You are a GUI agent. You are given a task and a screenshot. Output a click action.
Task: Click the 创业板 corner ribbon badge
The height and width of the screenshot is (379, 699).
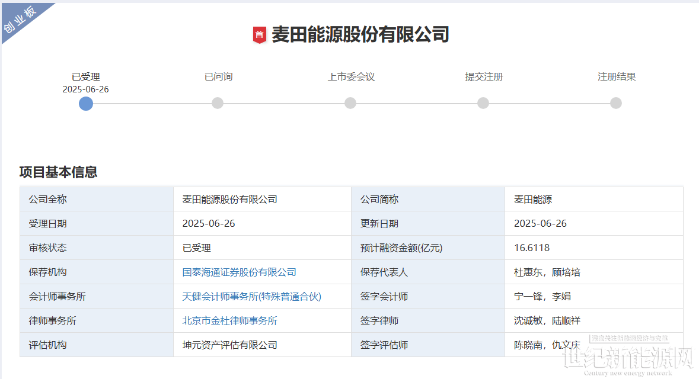(x=20, y=20)
